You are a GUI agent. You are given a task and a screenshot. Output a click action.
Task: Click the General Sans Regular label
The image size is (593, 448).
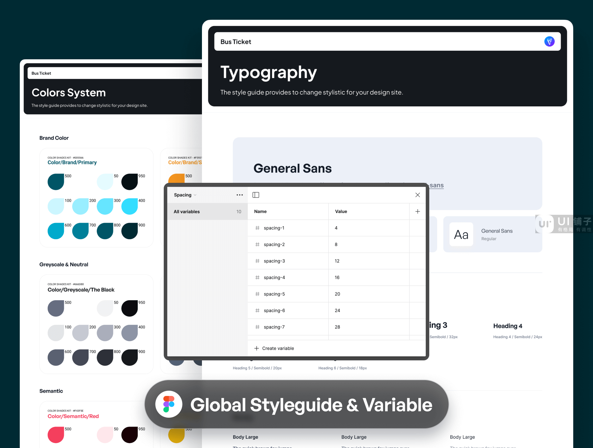[x=497, y=234]
